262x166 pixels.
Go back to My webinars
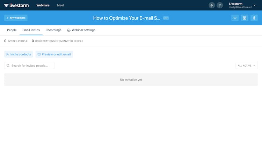coord(16,18)
